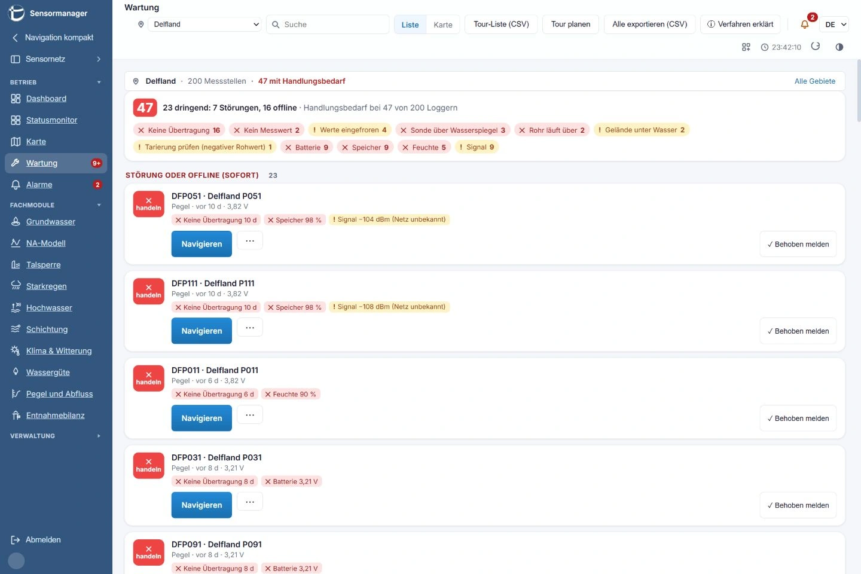Click the red handeln badge for DFP051
This screenshot has width=861, height=574.
click(148, 204)
